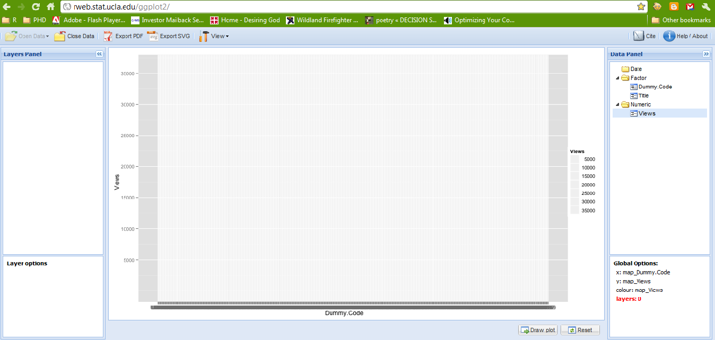Click the browser reload icon

tap(36, 6)
